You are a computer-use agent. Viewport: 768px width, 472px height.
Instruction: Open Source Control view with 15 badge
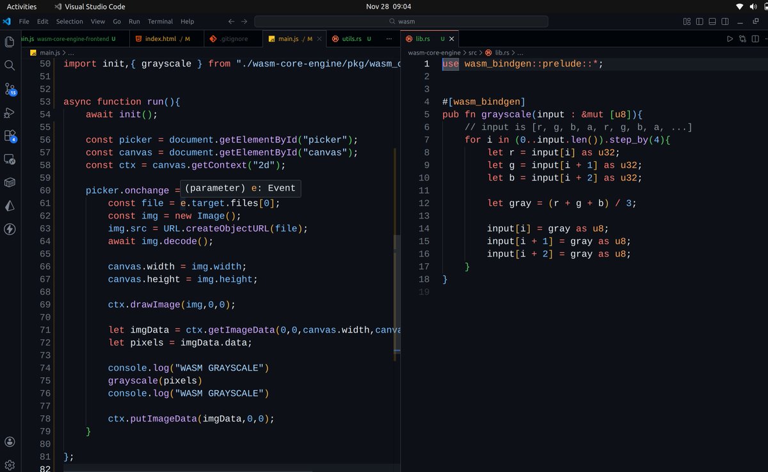coord(10,89)
